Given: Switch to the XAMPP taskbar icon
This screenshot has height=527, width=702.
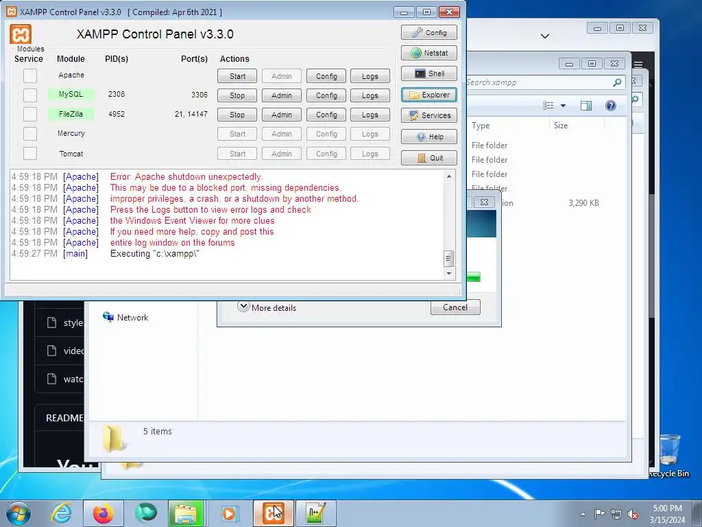Looking at the screenshot, I should 274,513.
